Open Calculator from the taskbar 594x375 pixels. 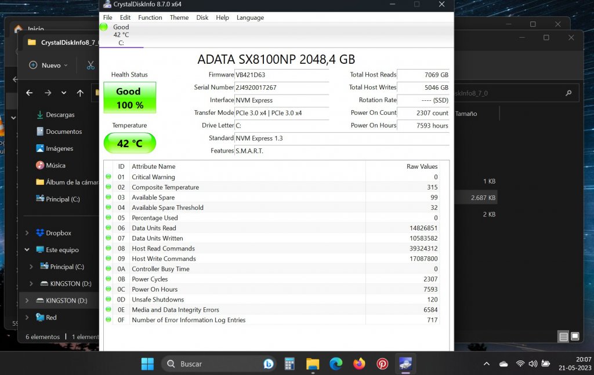tap(289, 363)
